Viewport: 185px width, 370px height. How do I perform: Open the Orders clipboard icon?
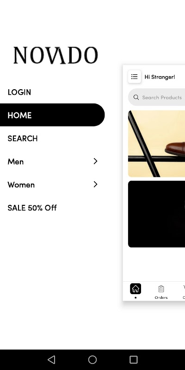[161, 289]
